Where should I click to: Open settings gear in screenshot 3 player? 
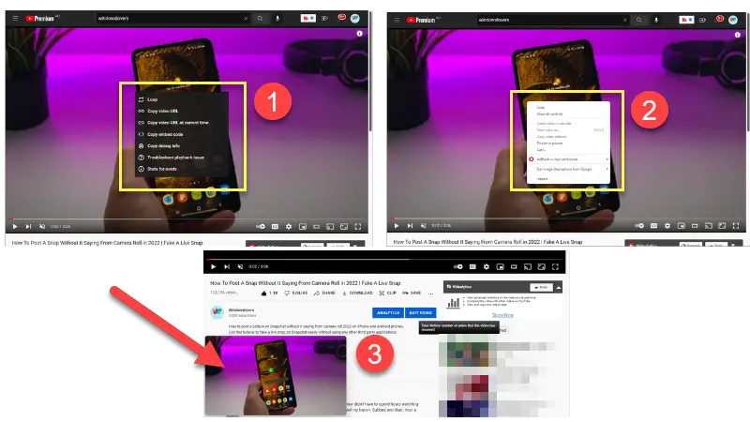pyautogui.click(x=487, y=266)
